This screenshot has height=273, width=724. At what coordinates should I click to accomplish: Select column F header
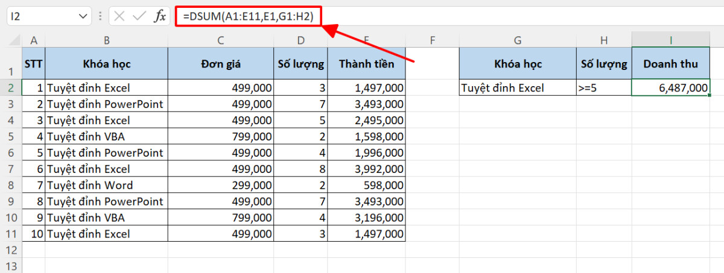tap(432, 40)
